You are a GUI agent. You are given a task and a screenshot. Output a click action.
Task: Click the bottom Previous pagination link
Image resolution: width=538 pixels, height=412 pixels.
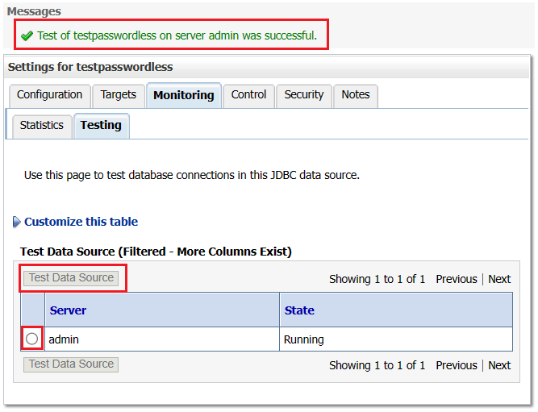click(457, 366)
